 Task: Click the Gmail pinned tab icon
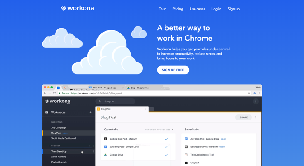pos(65,88)
